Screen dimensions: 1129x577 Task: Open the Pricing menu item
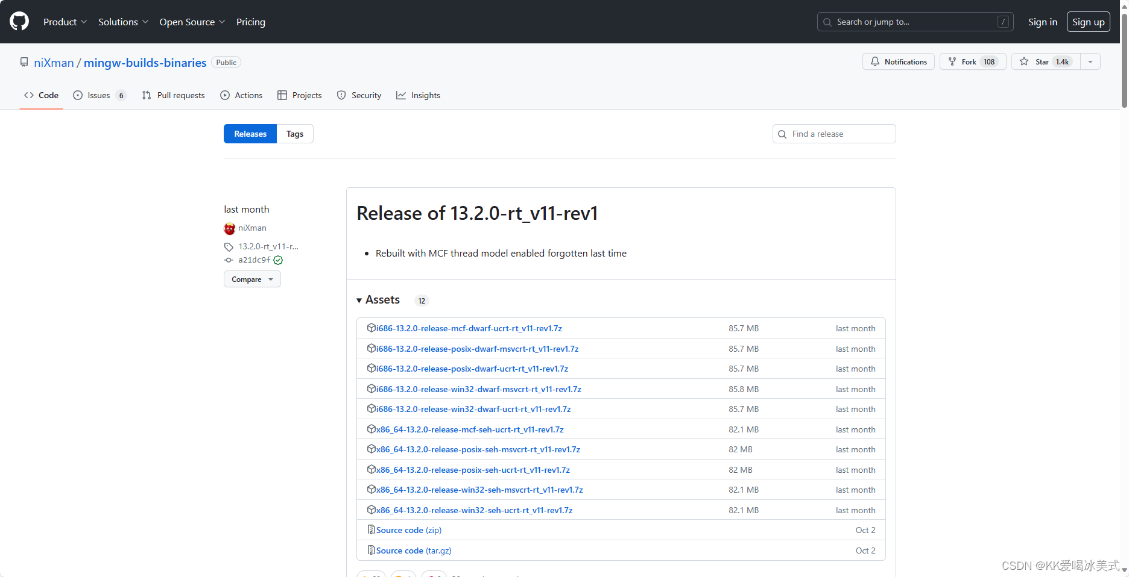tap(251, 22)
